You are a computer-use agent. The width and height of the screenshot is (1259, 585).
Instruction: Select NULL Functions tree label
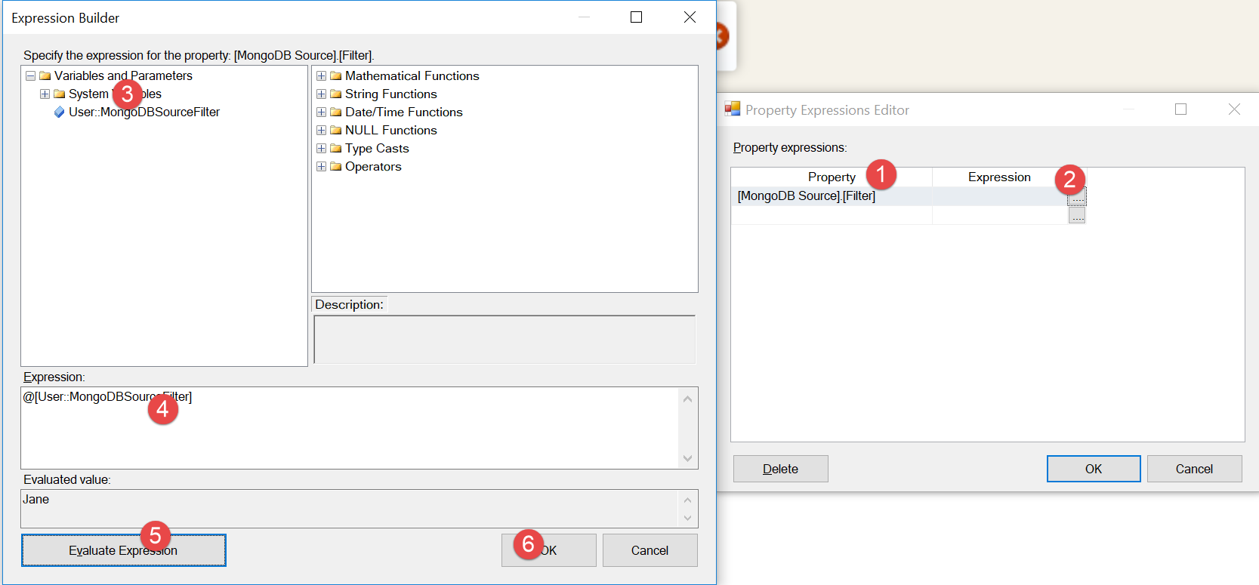coord(391,130)
